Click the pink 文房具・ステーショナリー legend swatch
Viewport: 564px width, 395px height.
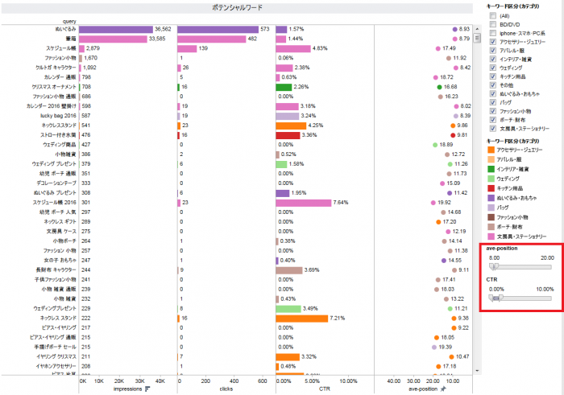(491, 237)
